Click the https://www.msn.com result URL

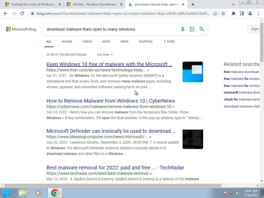(96, 70)
